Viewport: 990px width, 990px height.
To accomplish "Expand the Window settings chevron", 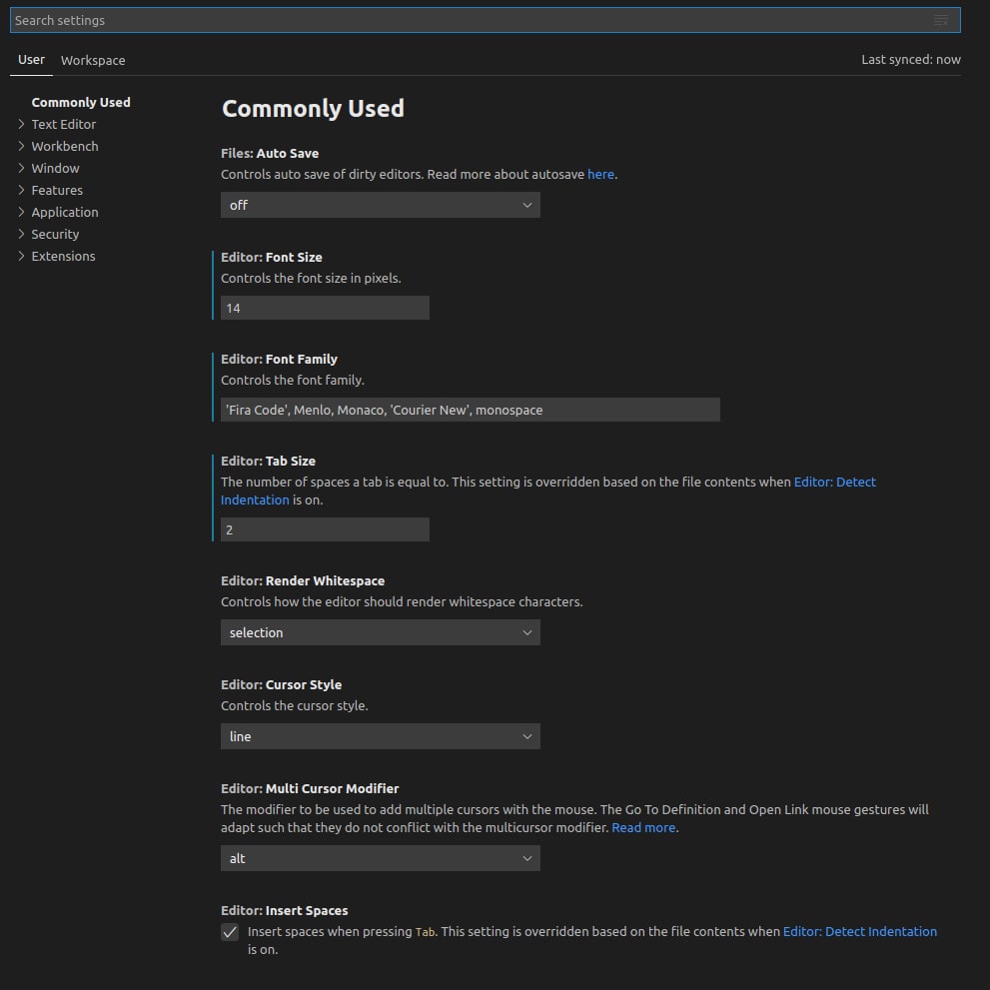I will (x=21, y=168).
